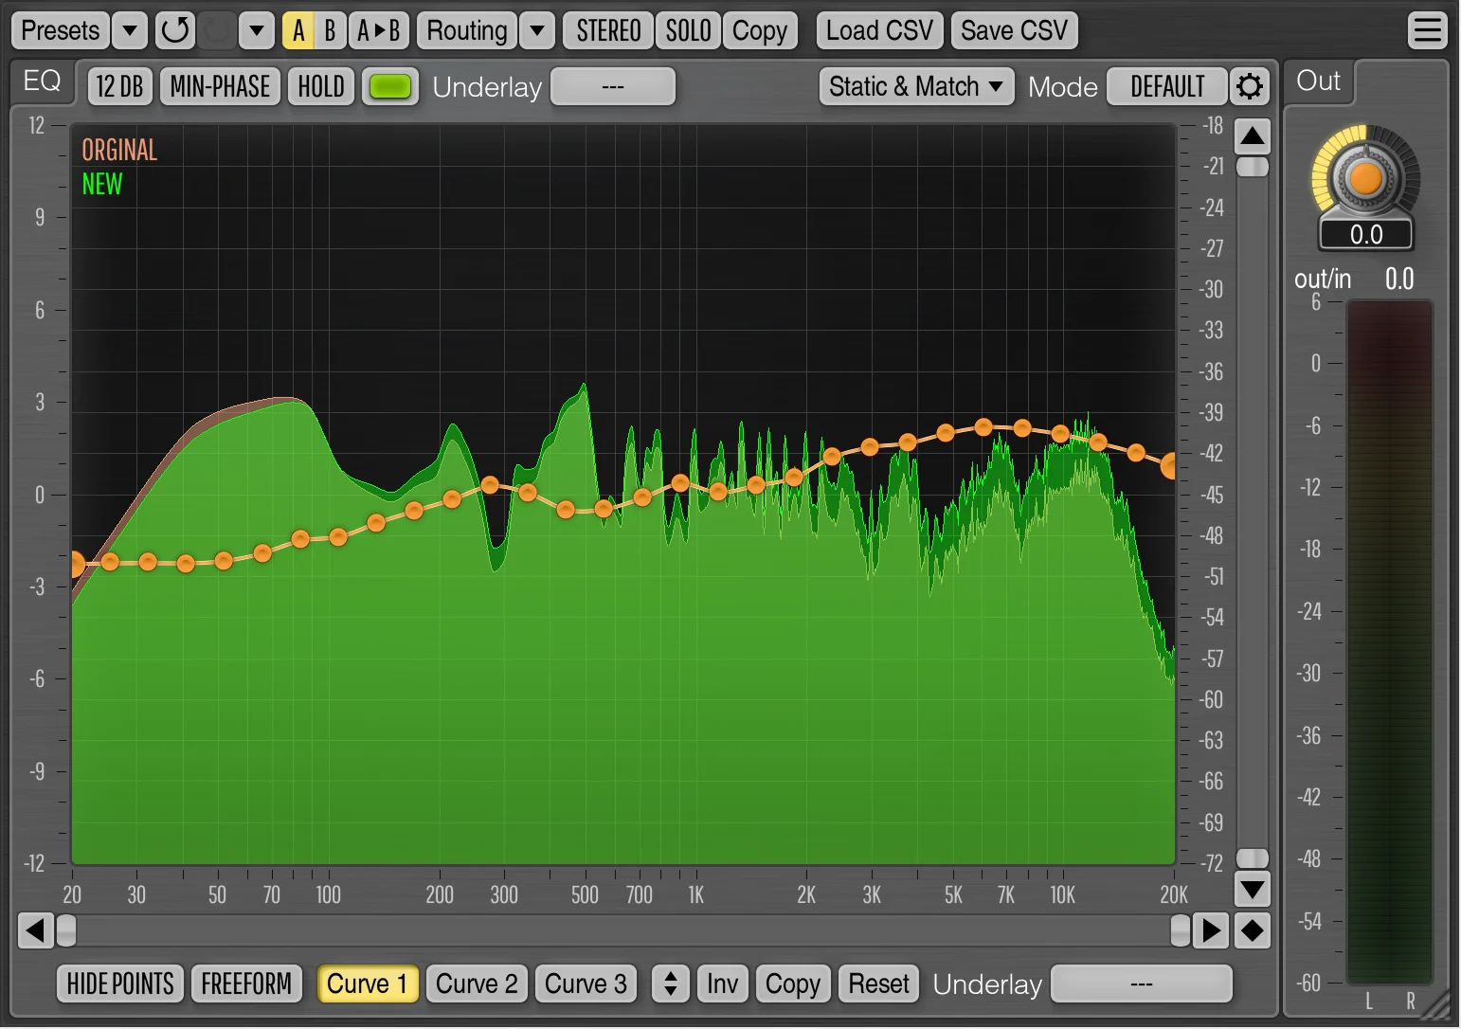This screenshot has height=1029, width=1461.
Task: Toggle FREEFORM curve editing
Action: (246, 984)
